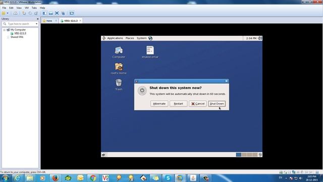Screen dimensions: 323x182
Task: Click the Java icon in the taskbar
Action: tap(193, 178)
